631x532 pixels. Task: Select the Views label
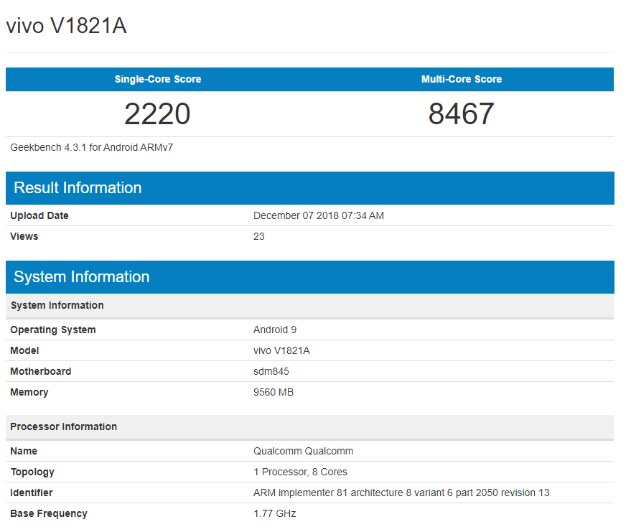click(24, 236)
